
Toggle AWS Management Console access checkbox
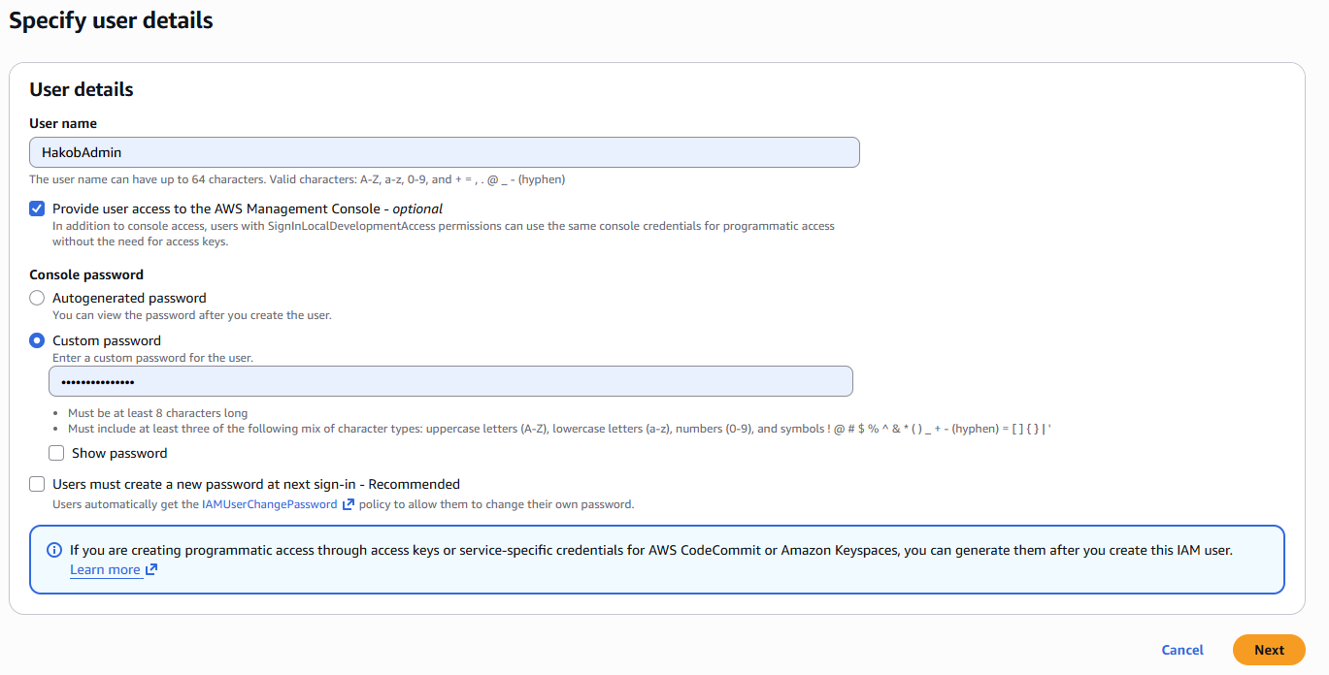click(x=37, y=209)
